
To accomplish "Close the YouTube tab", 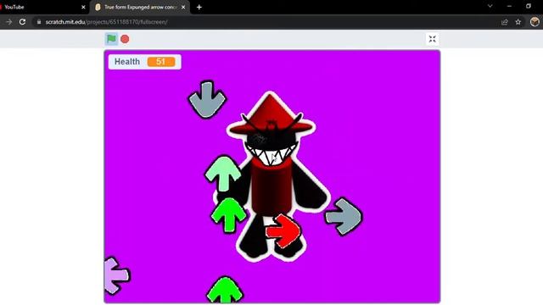I will pyautogui.click(x=83, y=7).
